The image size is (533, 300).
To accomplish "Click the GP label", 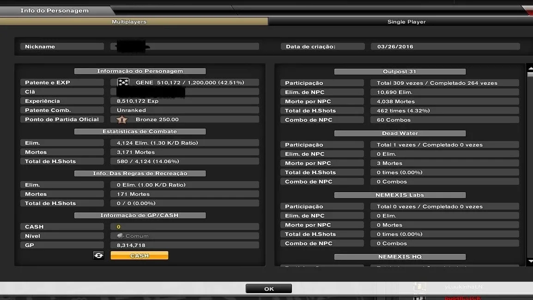I will (x=62, y=245).
